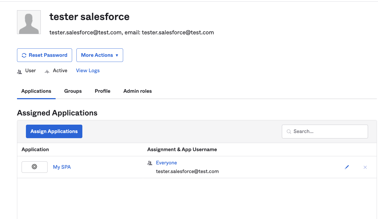This screenshot has width=378, height=219.
Task: Click the person icon beside the User label
Action: point(19,71)
